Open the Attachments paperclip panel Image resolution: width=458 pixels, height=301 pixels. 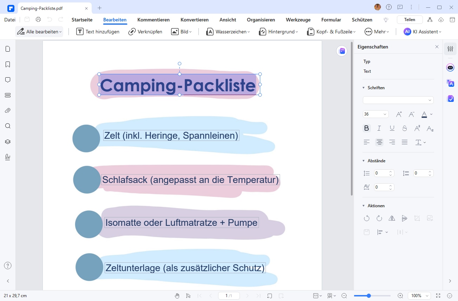click(x=8, y=111)
